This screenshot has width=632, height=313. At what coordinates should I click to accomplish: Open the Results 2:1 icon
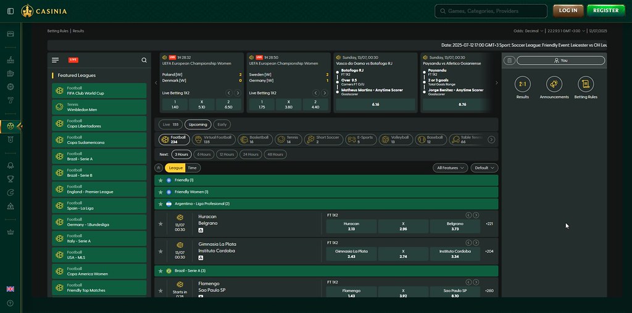523,84
